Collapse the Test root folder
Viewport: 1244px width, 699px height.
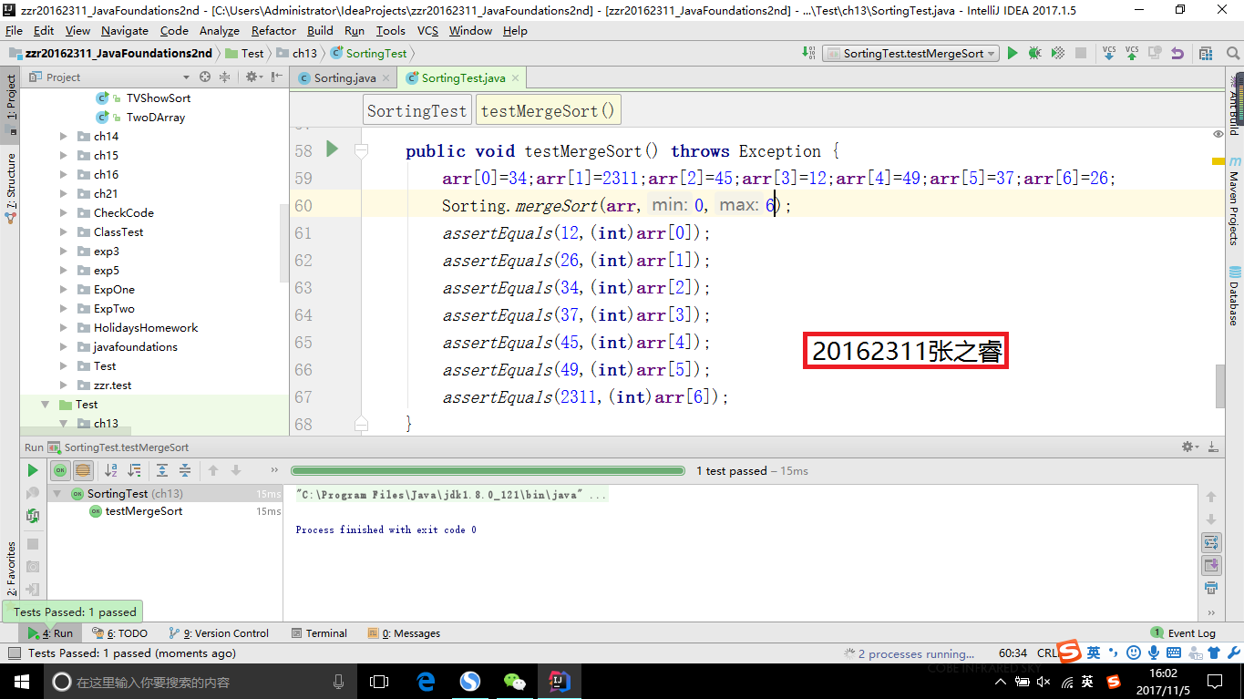coord(45,405)
